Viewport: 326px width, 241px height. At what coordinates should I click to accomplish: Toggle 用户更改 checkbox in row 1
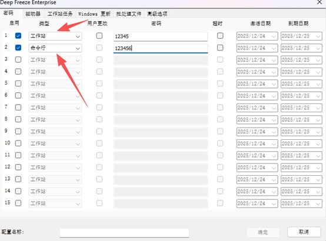pos(99,36)
